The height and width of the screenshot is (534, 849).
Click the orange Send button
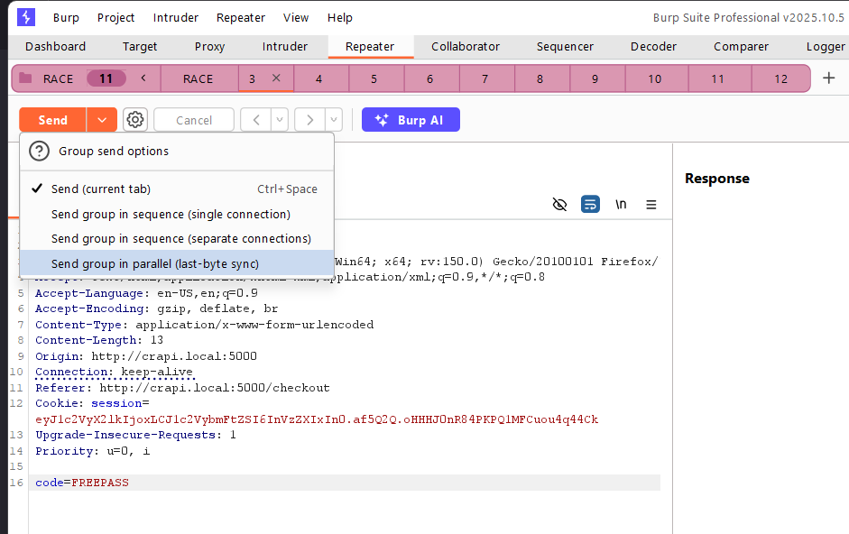point(52,120)
